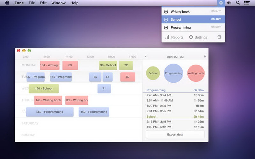Select the 253 - Programming block on Friday

(x=50, y=112)
